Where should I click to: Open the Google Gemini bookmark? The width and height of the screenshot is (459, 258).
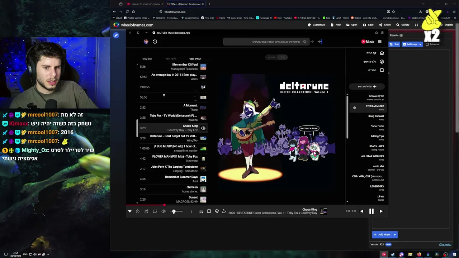190,18
